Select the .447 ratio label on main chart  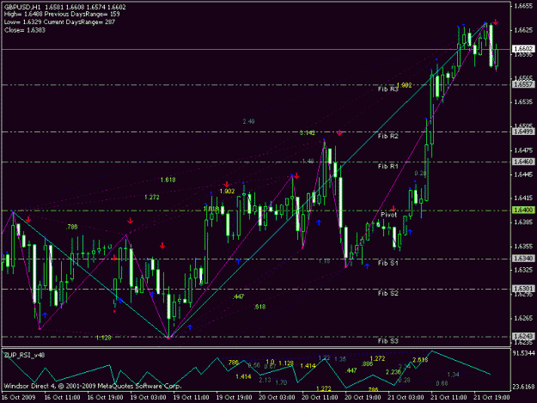pyautogui.click(x=238, y=296)
